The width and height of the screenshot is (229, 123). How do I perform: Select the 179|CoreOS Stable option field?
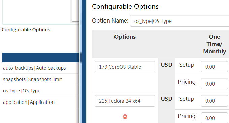pos(125,67)
